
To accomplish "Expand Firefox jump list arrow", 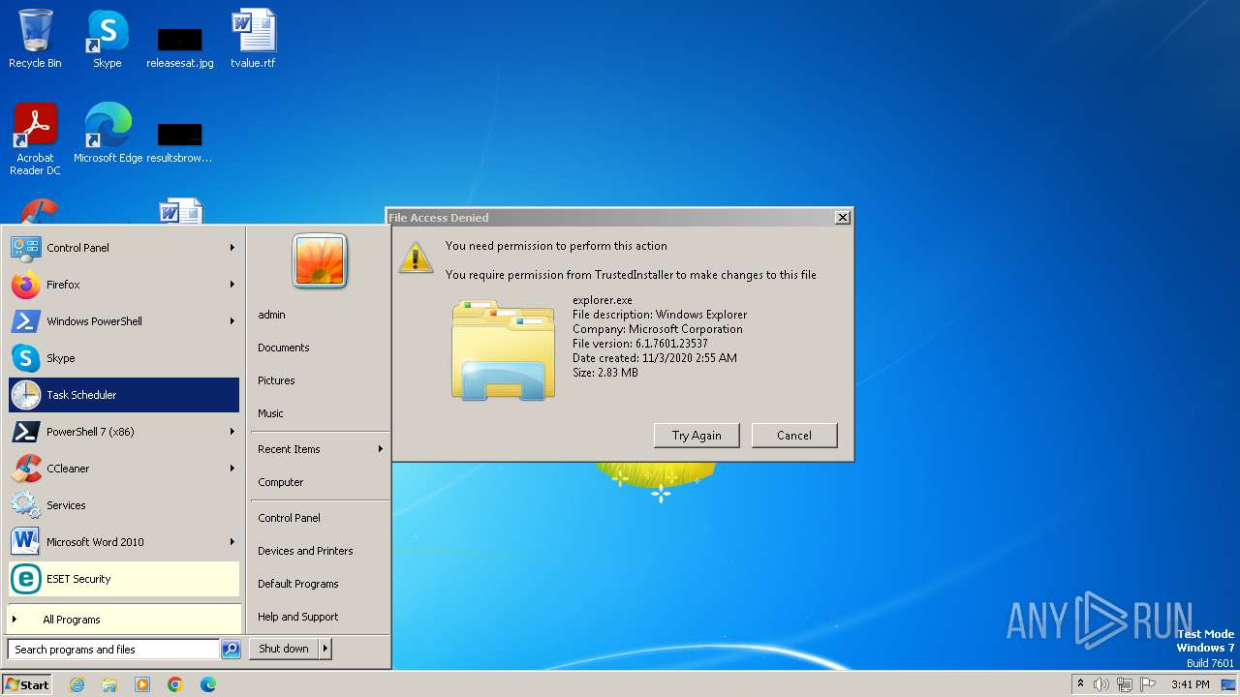I will pos(232,285).
